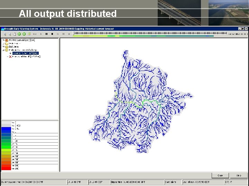
Task: Select the Forecasted Runoff tree item
Action: pyautogui.click(x=26, y=56)
